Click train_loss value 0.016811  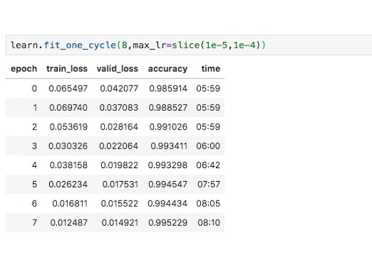70,204
